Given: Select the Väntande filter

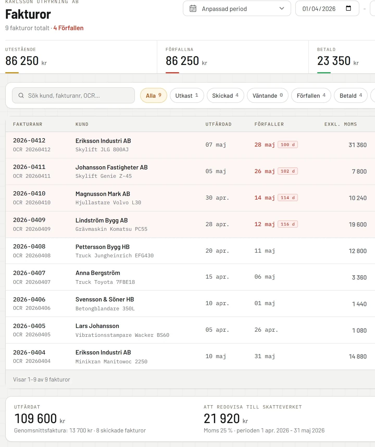Looking at the screenshot, I should tap(267, 95).
